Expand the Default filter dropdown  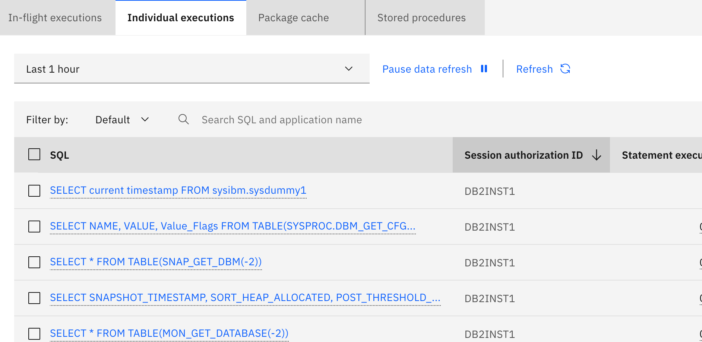coord(122,120)
